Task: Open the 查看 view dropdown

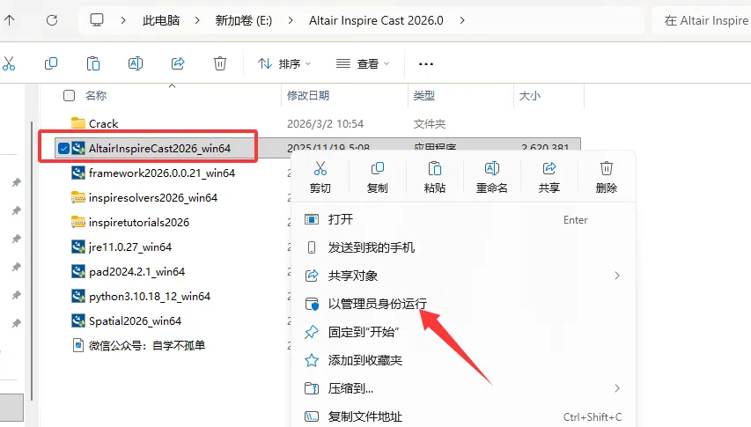Action: coord(363,63)
